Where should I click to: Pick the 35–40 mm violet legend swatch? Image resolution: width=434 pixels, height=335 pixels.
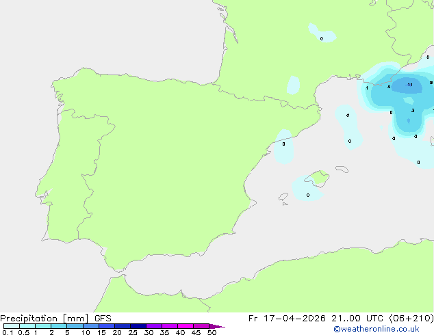(x=170, y=326)
